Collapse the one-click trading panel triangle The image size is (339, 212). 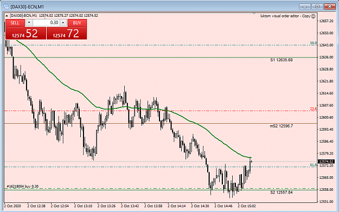coord(7,16)
